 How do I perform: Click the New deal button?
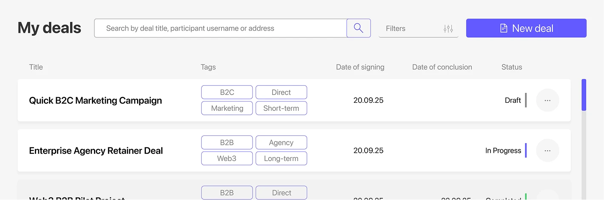[526, 28]
